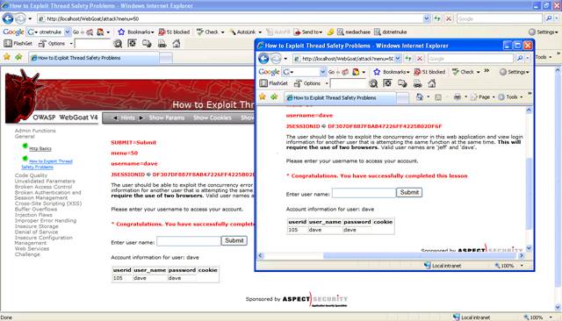Click the AutoLink button in the background window's Google toolbar
The width and height of the screenshot is (562, 321).
tap(246, 32)
